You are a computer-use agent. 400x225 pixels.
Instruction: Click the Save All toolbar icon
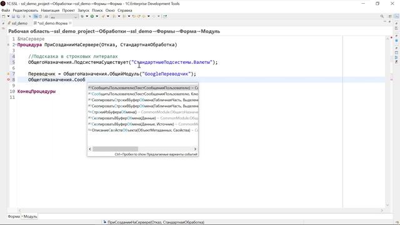[18, 16]
